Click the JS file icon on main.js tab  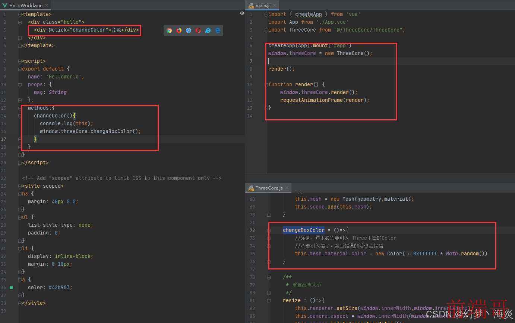click(251, 5)
